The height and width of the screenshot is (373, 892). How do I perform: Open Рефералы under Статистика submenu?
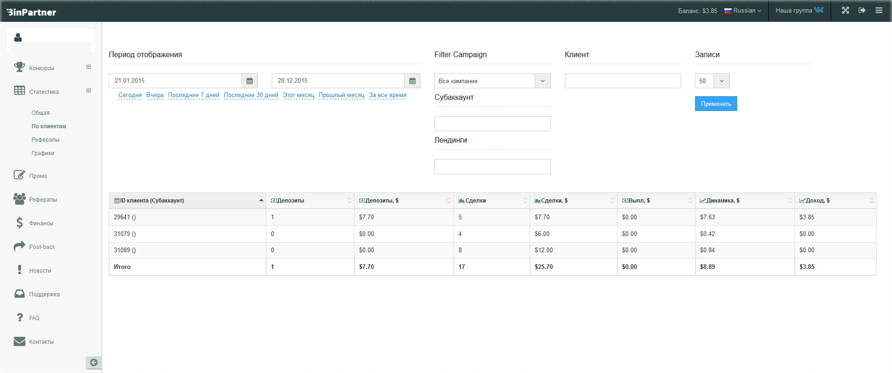coord(45,140)
